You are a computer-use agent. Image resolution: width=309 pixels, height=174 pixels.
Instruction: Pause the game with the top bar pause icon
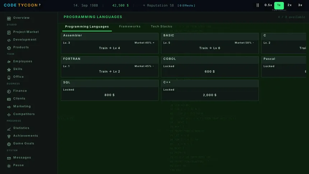coord(258,5)
